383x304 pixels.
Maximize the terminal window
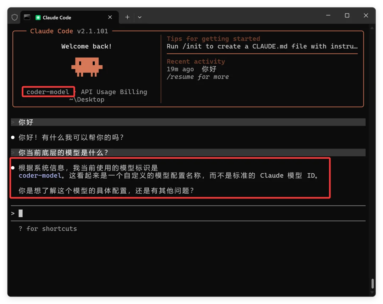click(347, 16)
